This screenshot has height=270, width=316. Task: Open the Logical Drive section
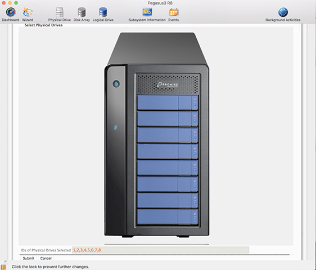tap(103, 15)
